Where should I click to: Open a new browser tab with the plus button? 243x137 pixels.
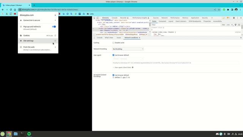click(34, 5)
